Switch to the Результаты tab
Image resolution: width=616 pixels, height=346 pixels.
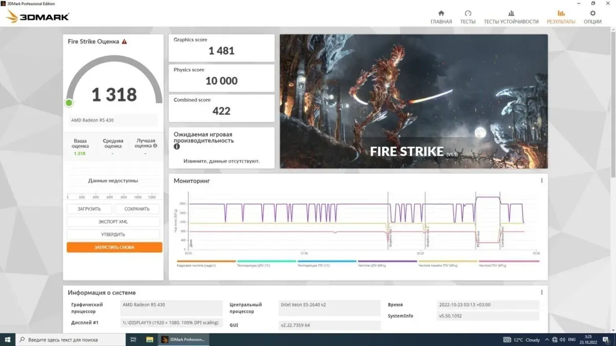(561, 17)
